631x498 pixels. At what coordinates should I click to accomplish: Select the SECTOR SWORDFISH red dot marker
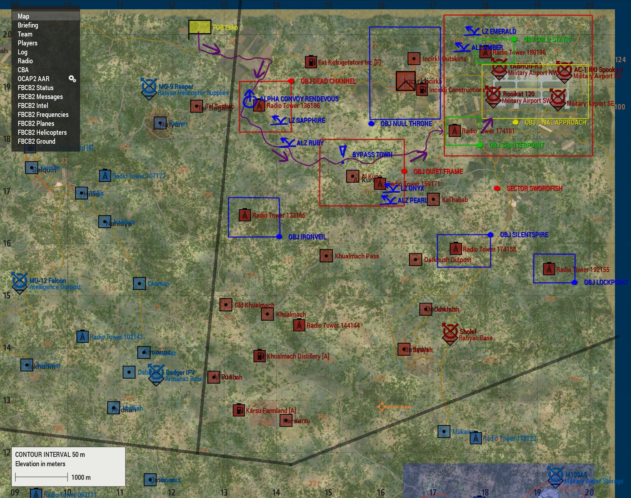(497, 188)
